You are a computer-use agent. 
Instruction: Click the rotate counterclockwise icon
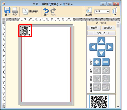coord(106,70)
